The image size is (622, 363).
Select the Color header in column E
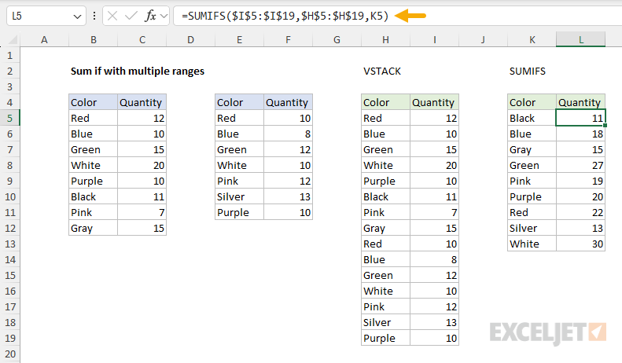click(239, 102)
